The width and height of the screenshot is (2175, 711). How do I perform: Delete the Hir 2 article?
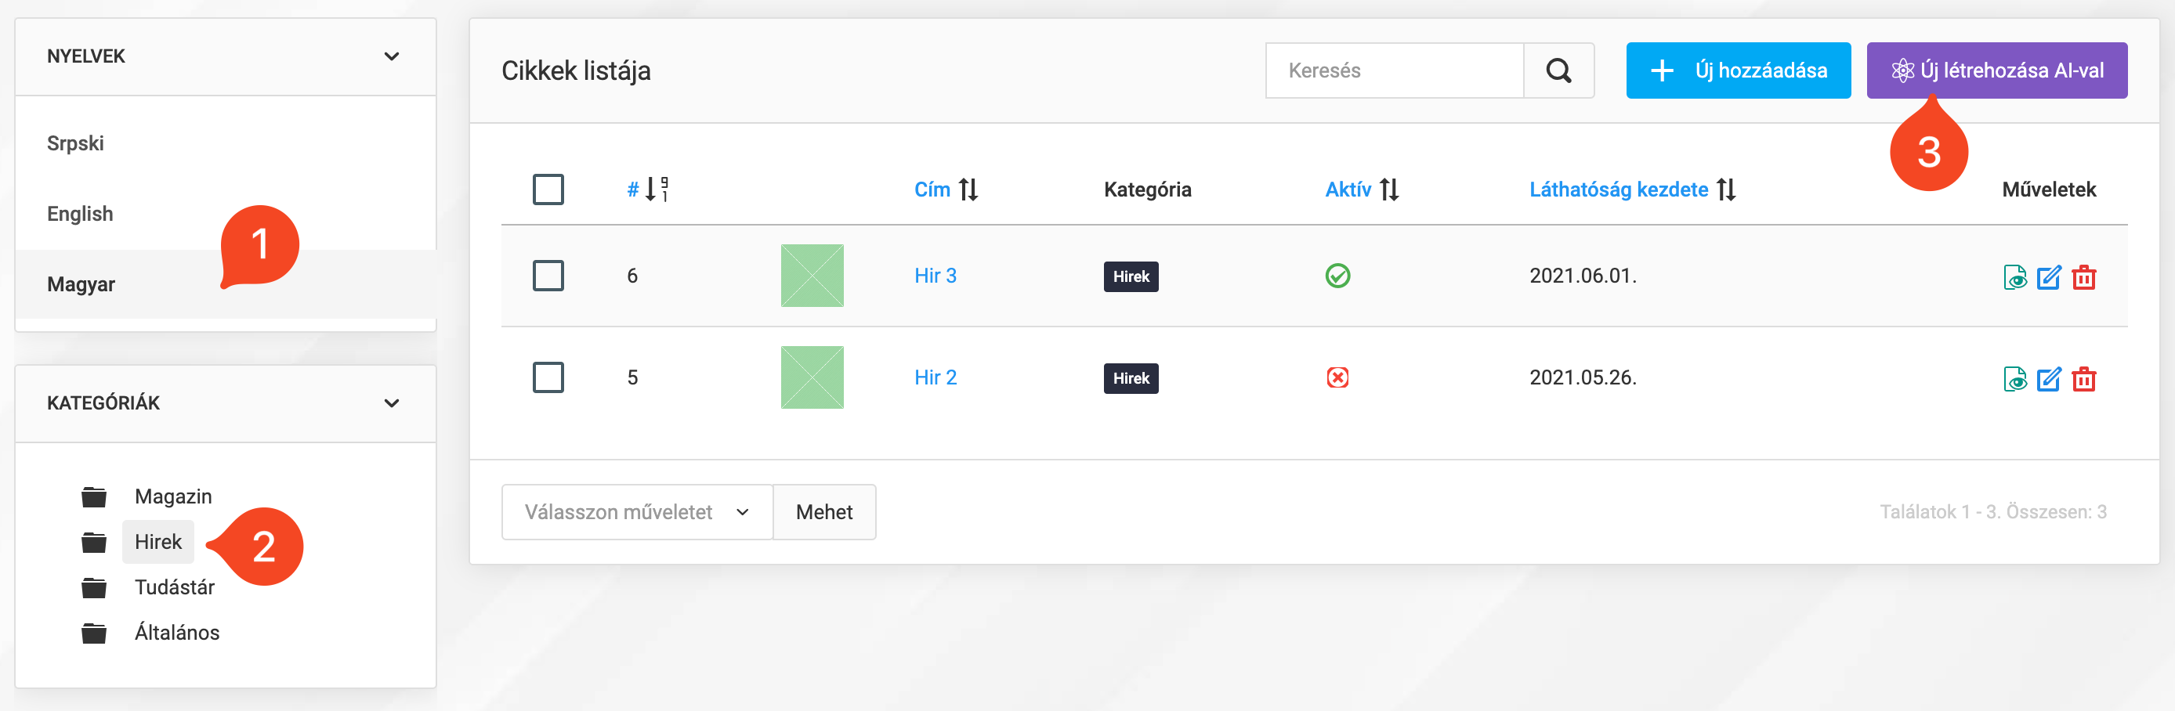[x=2083, y=379]
